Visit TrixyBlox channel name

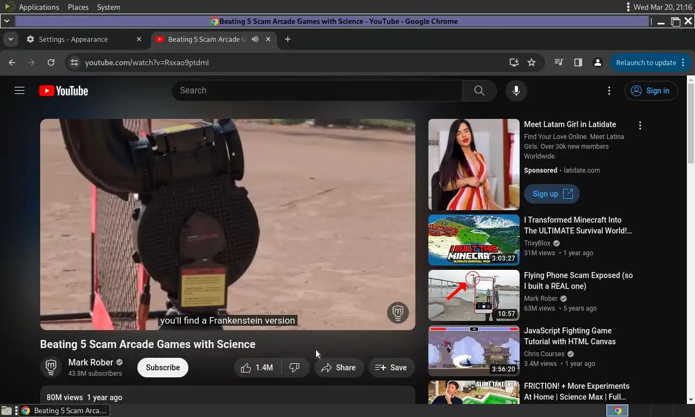537,243
